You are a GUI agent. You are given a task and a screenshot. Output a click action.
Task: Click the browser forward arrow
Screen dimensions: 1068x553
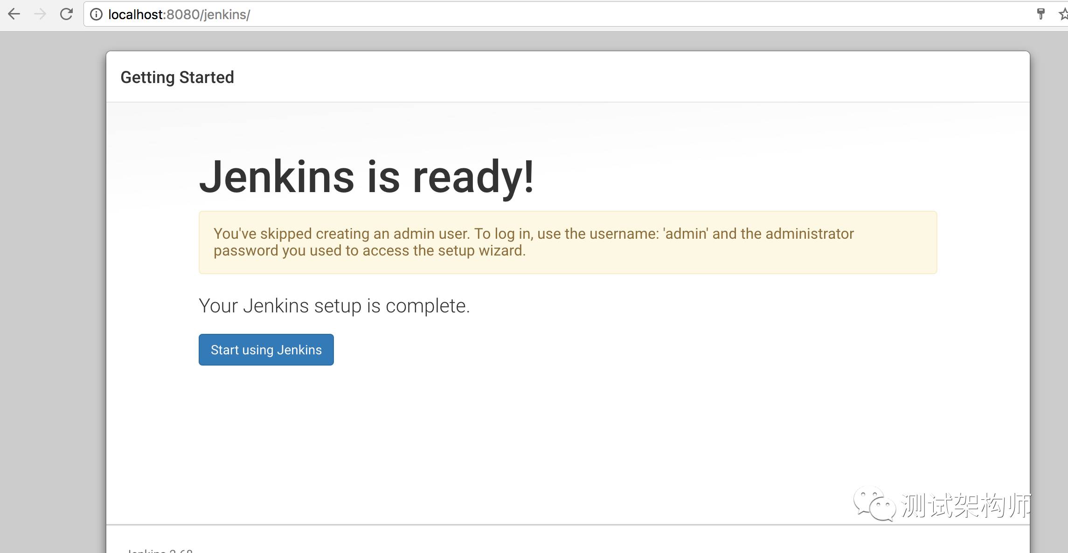click(40, 14)
